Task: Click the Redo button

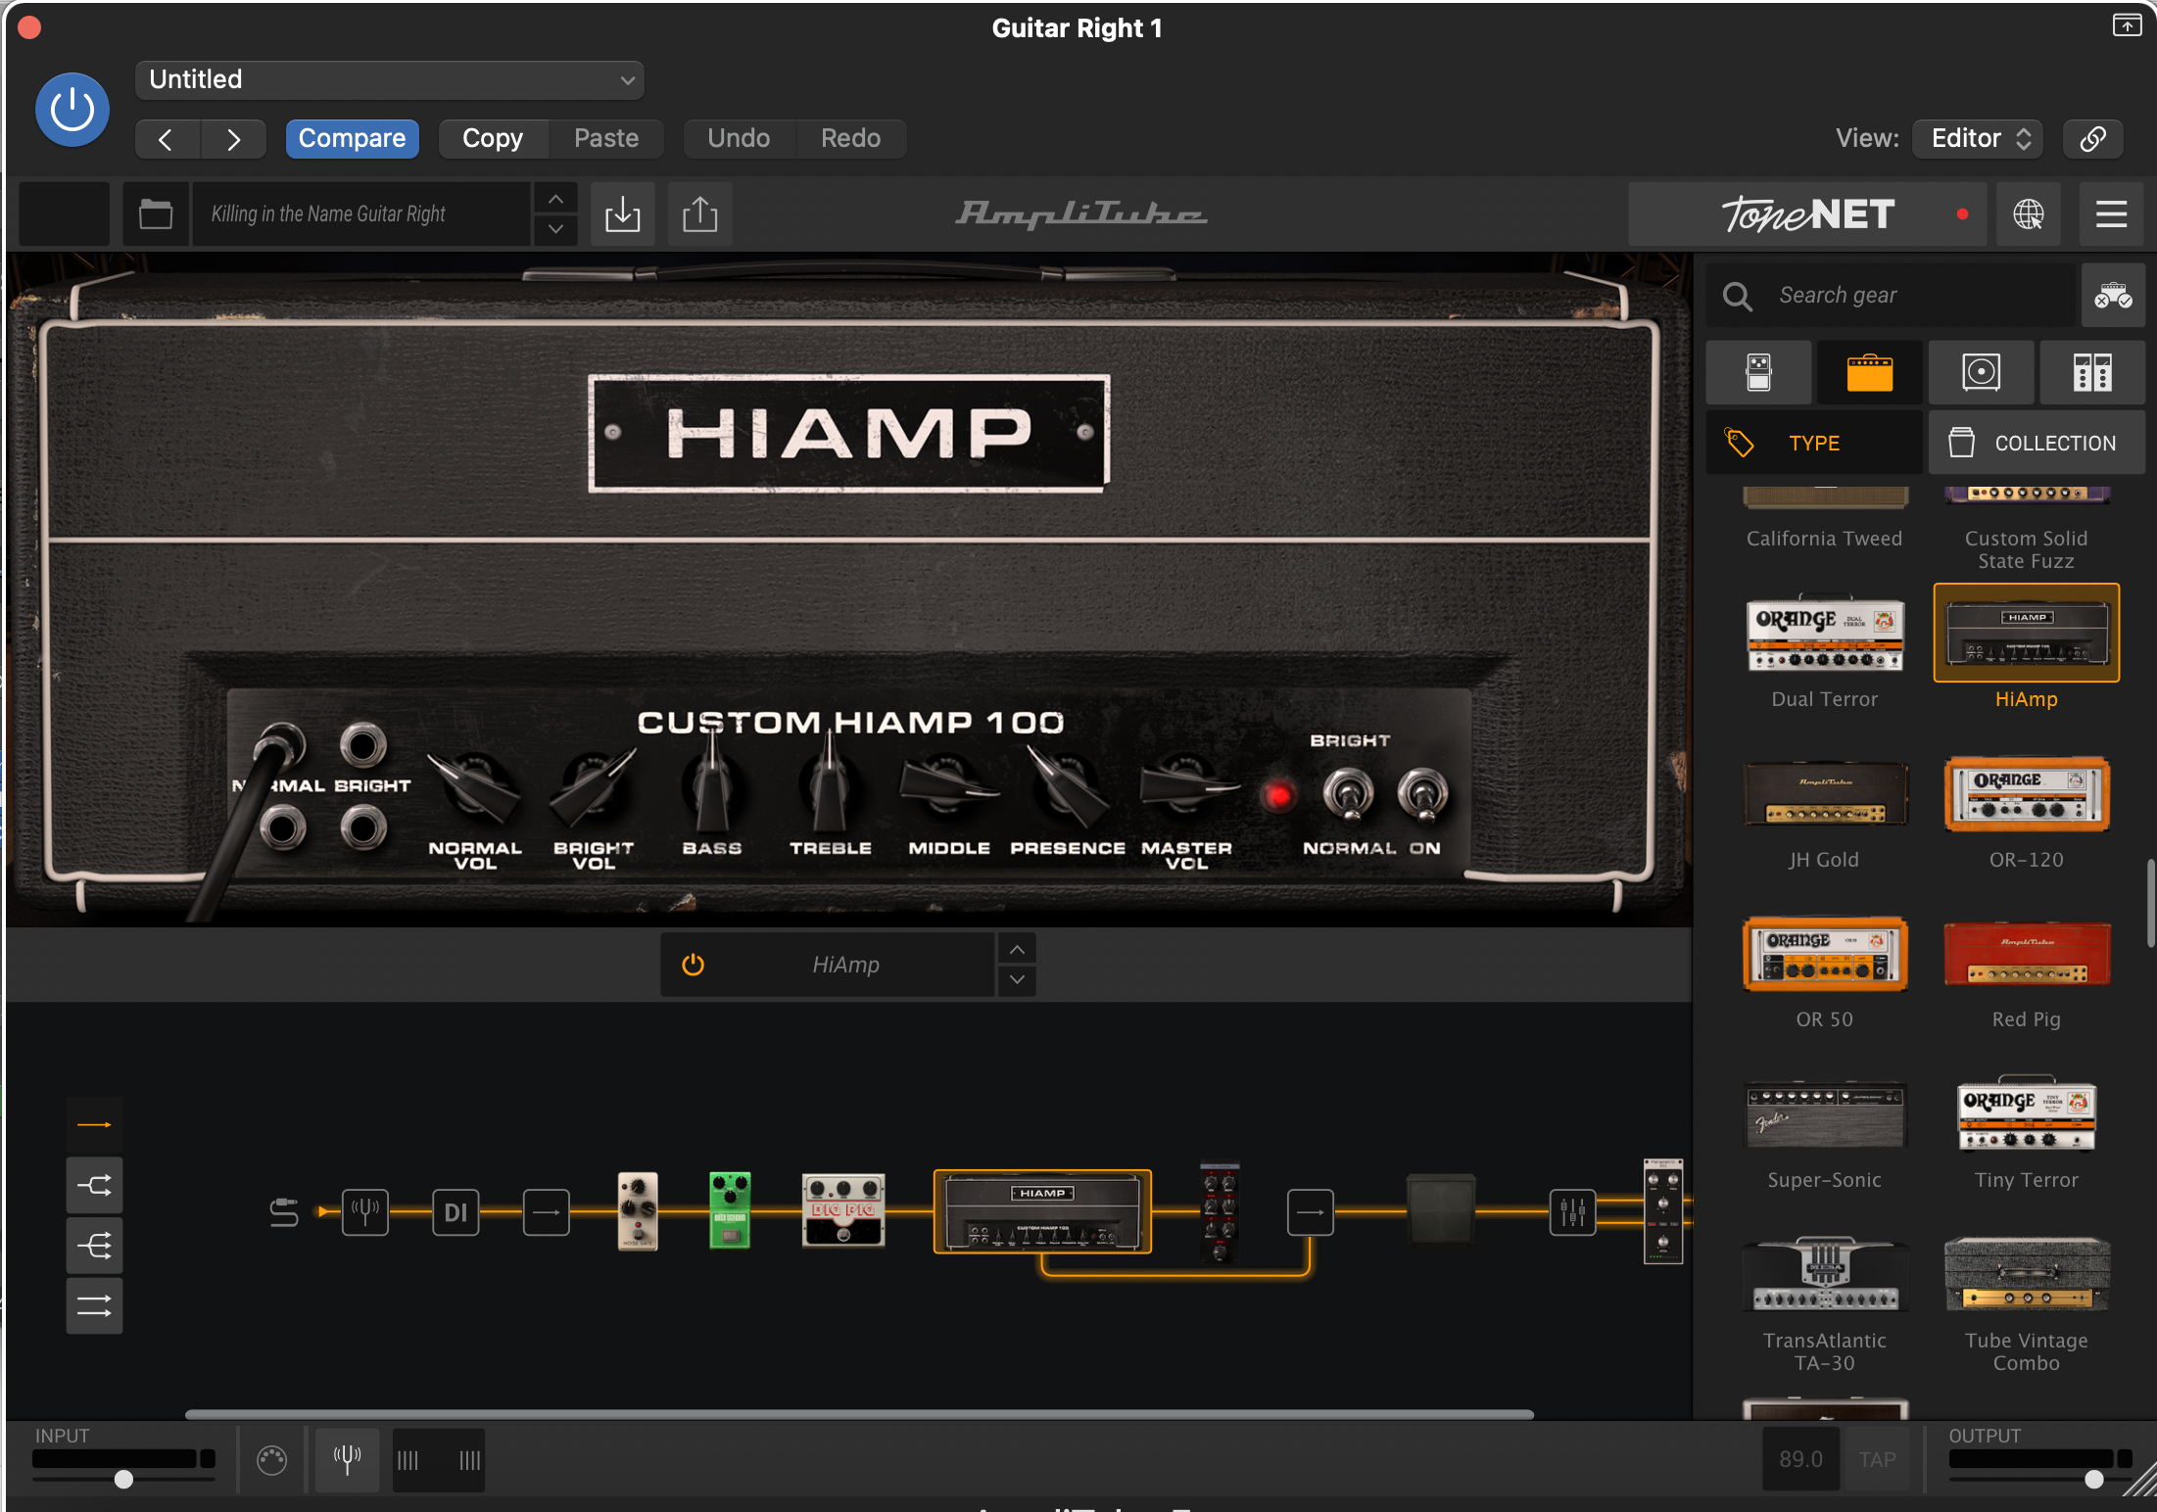Action: click(850, 139)
